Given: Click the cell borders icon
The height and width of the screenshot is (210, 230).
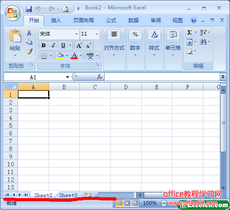Looking at the screenshot, I should pyautogui.click(x=44, y=56).
